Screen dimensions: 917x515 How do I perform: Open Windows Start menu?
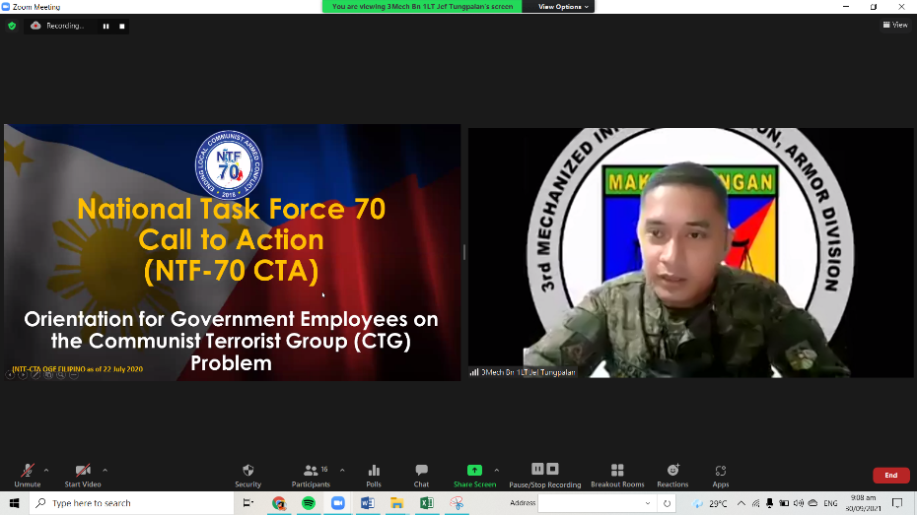pyautogui.click(x=14, y=503)
